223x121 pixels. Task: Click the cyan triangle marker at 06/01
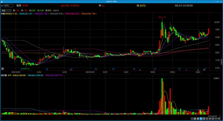[198, 70]
